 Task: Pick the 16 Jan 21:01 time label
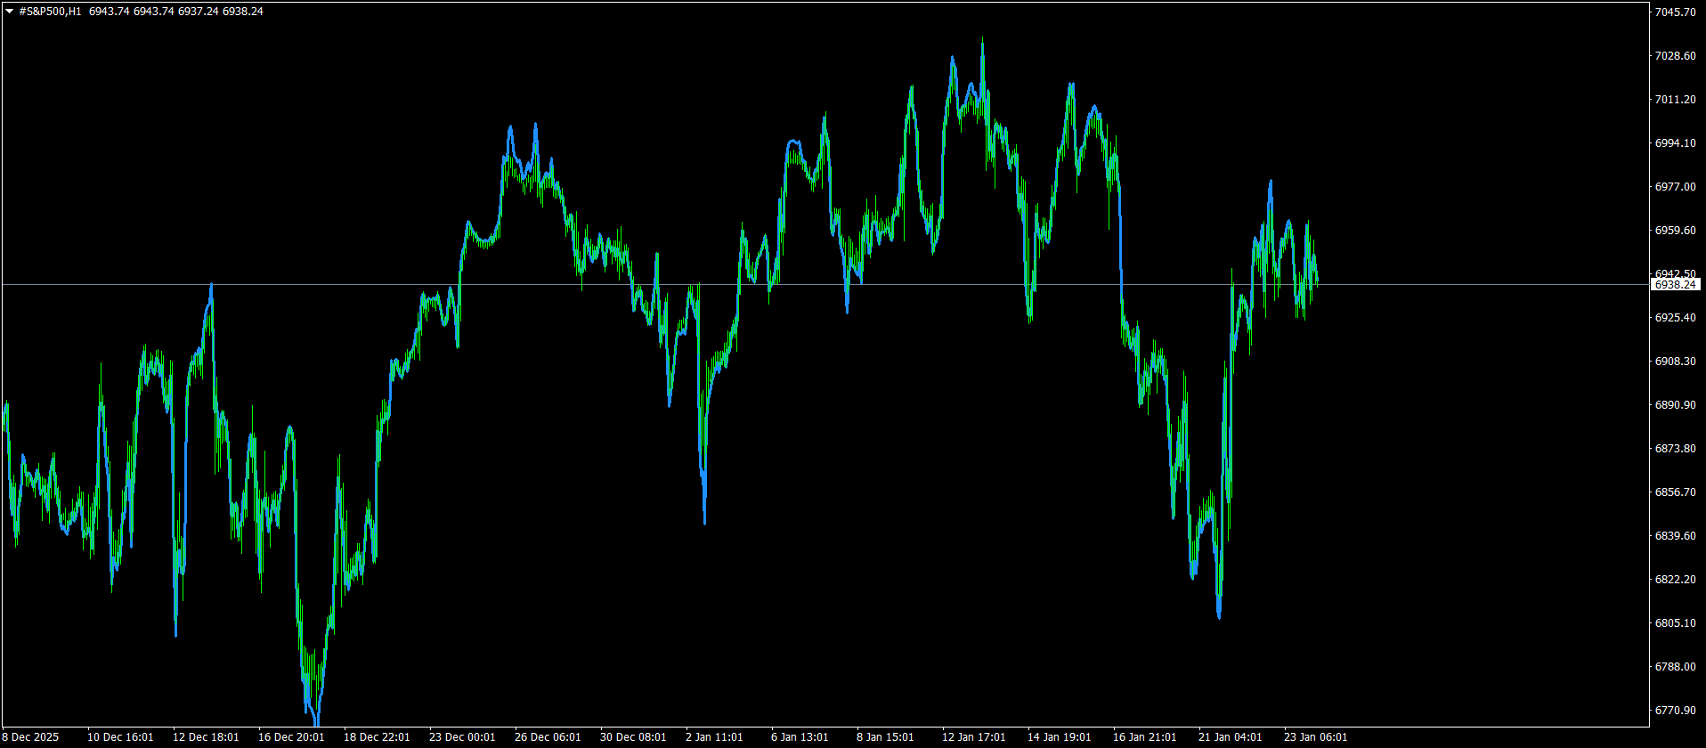[x=1145, y=737]
